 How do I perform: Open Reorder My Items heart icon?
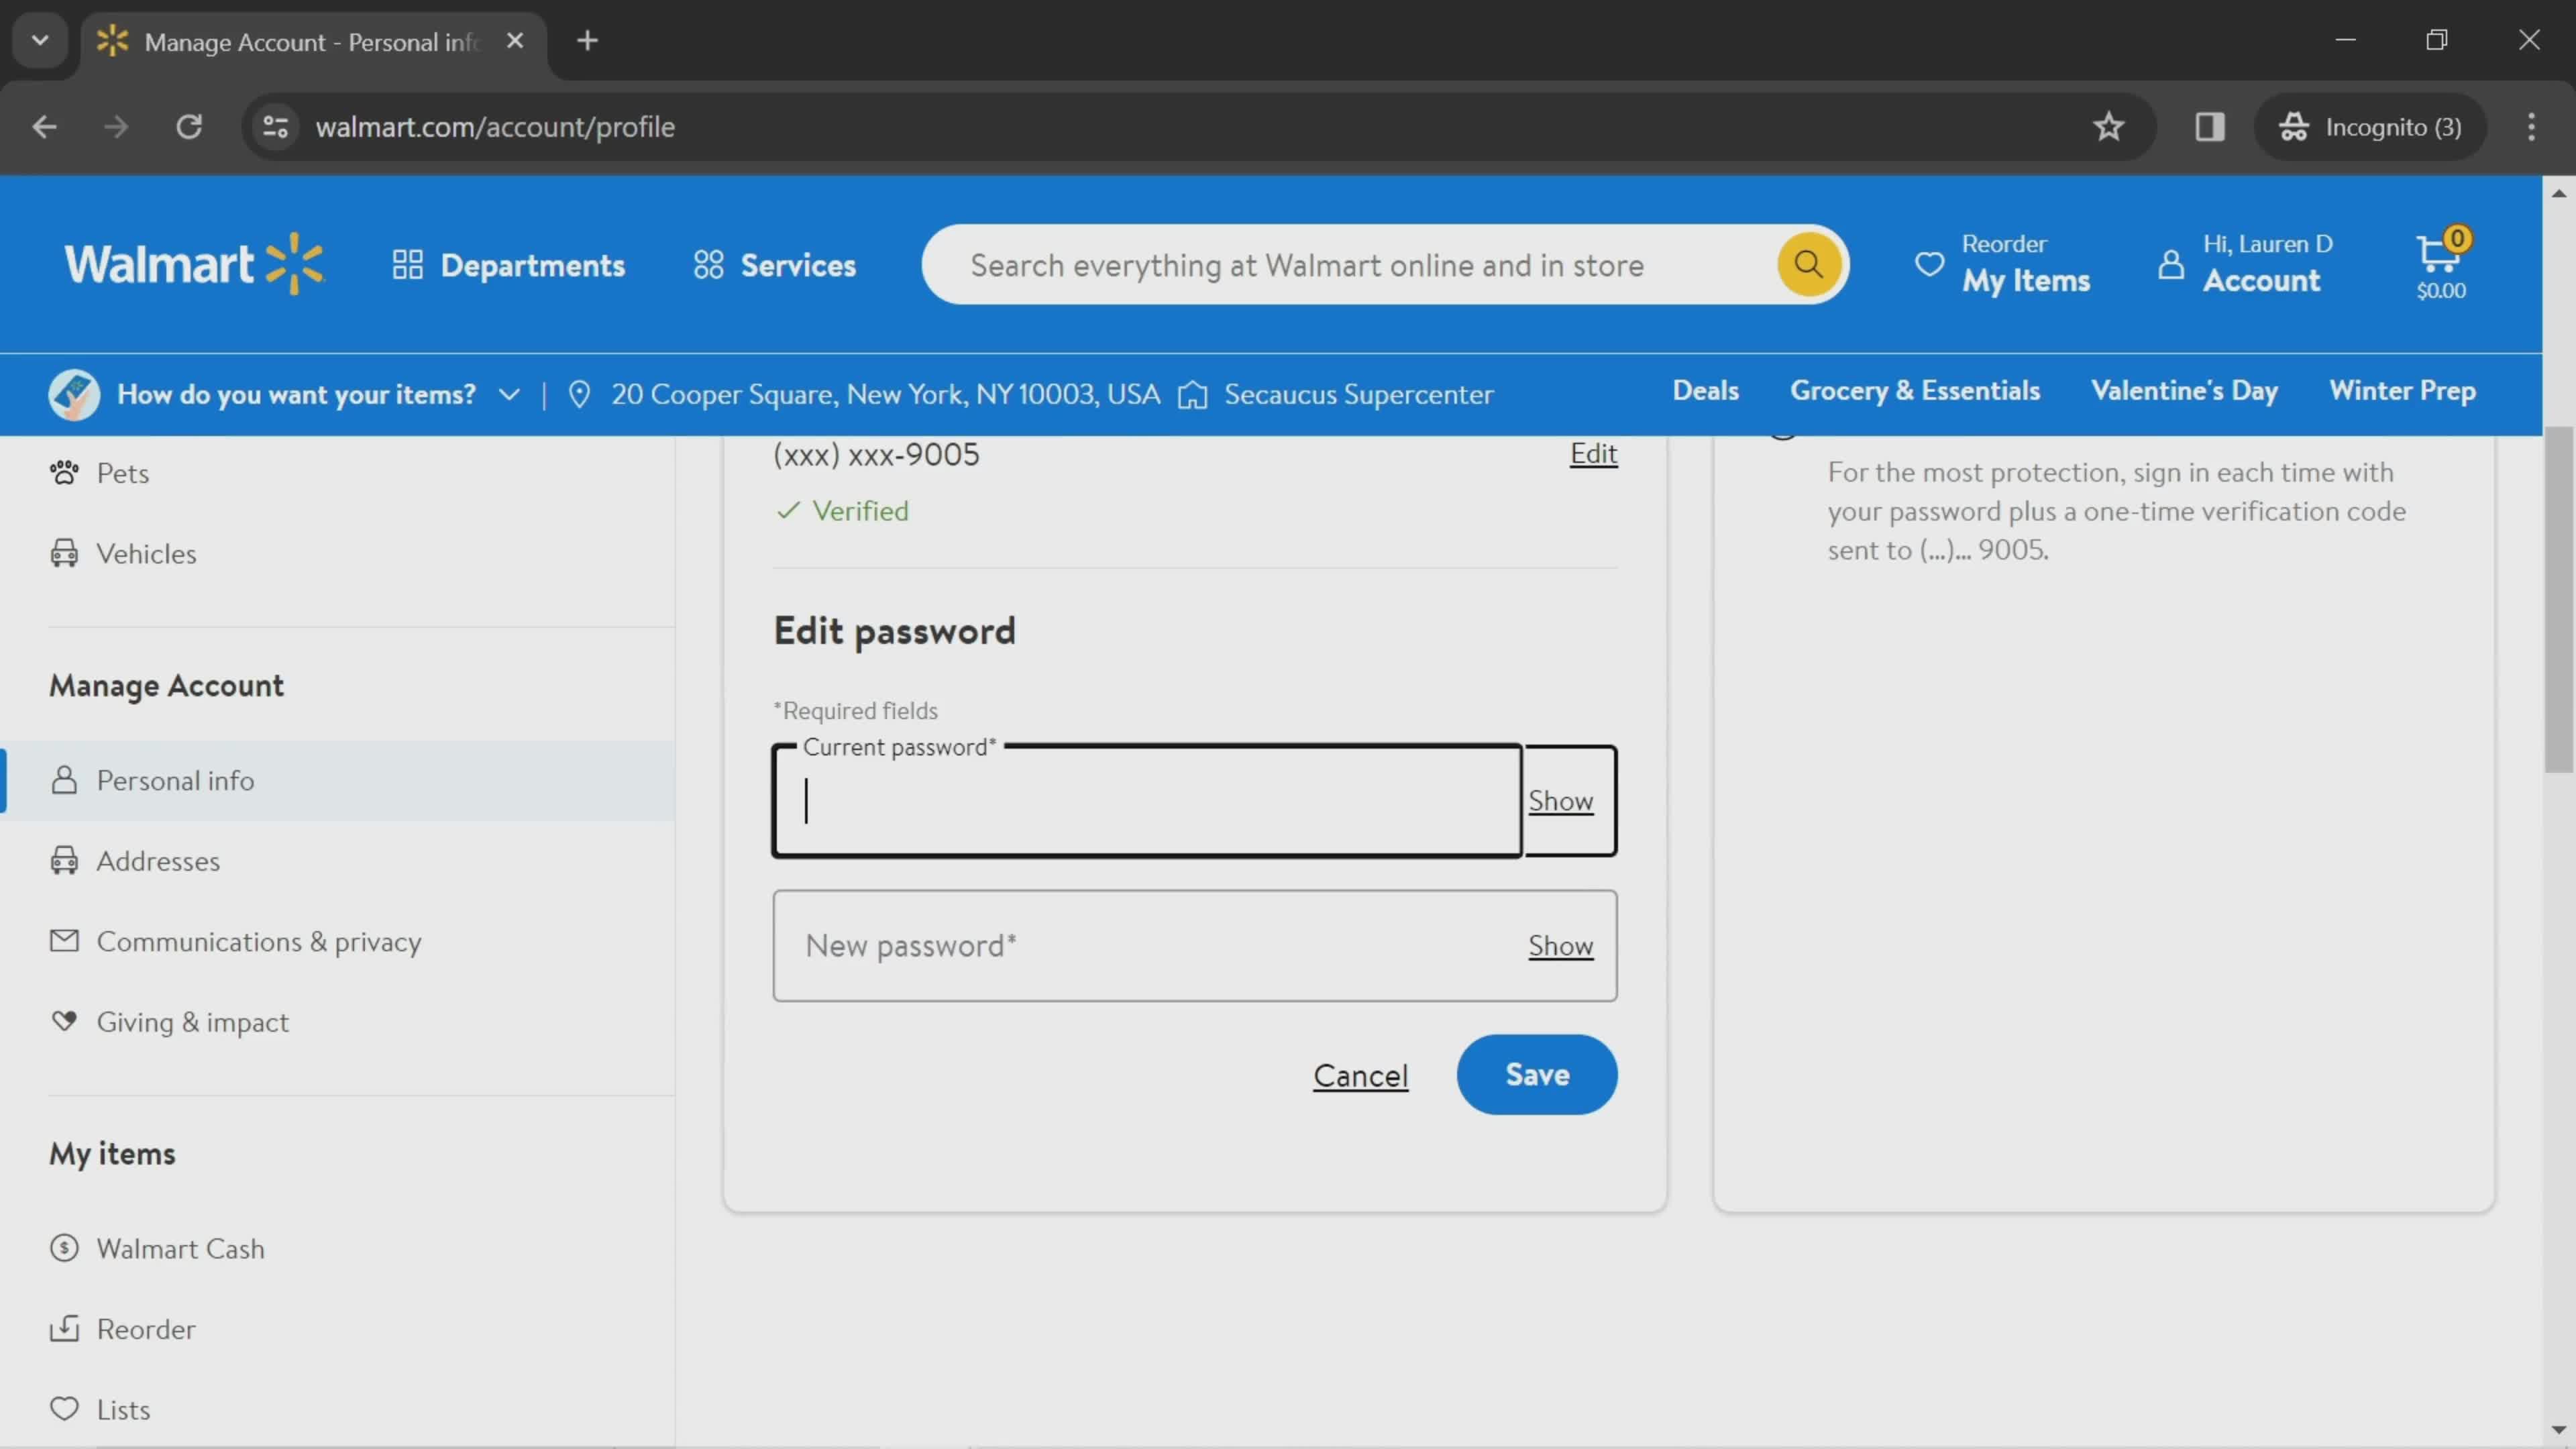[1929, 264]
